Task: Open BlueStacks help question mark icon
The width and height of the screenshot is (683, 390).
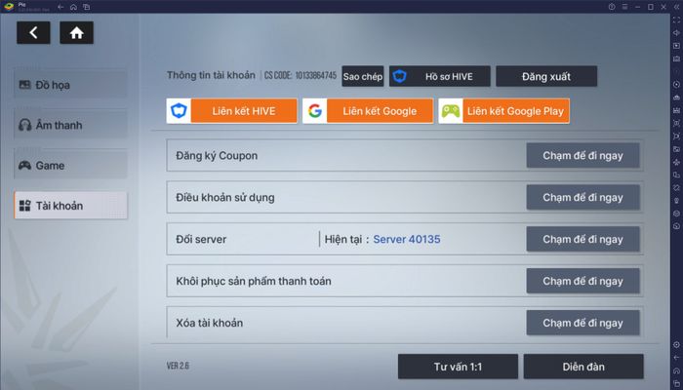Action: 612,7
